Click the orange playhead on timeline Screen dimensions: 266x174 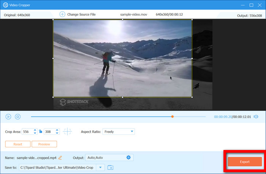pos(173,117)
